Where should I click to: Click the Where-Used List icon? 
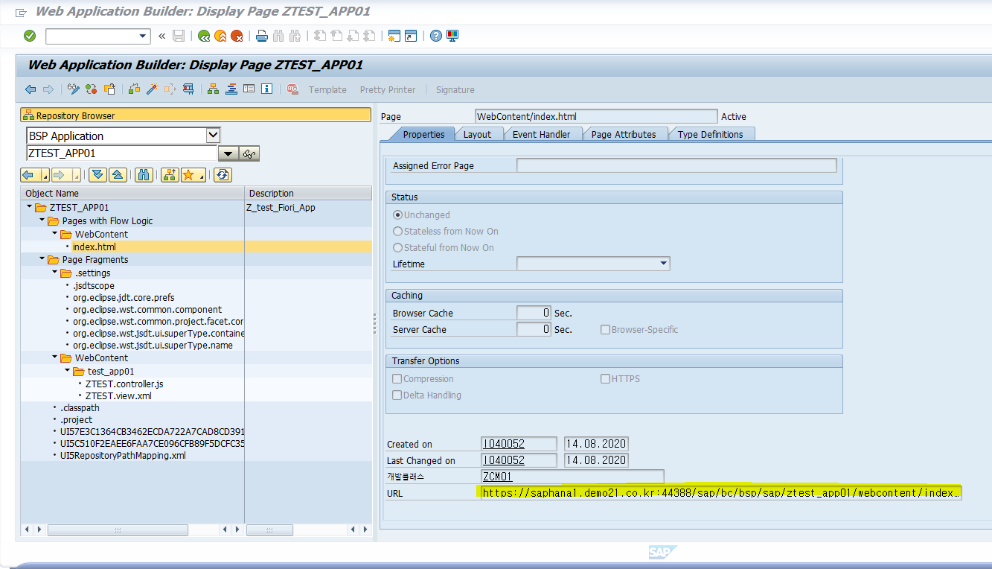tap(188, 89)
